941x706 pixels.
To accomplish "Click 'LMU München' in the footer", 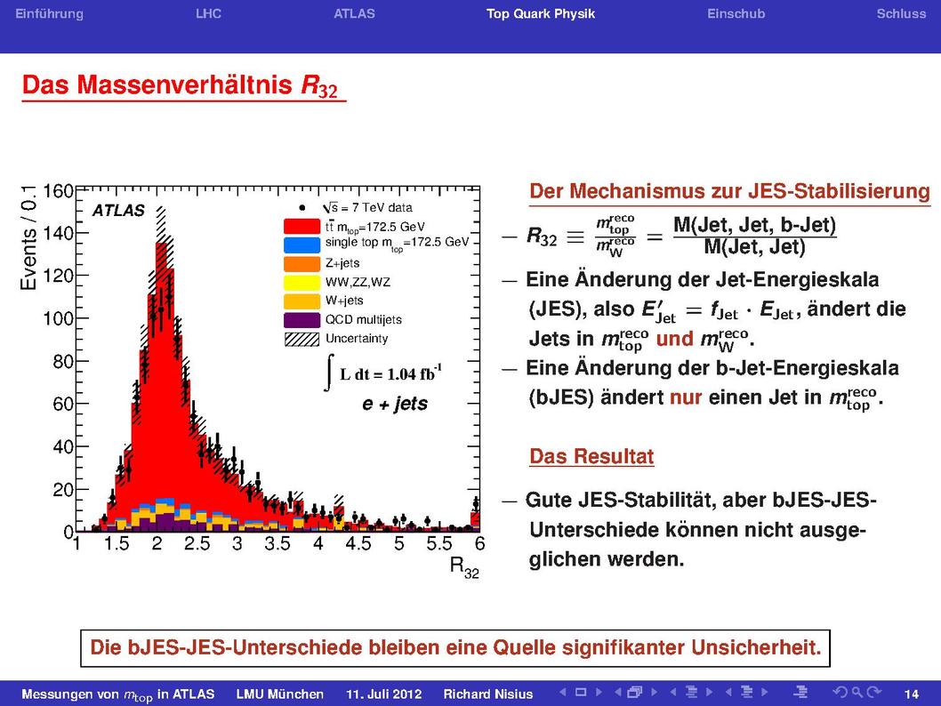I will pyautogui.click(x=279, y=694).
